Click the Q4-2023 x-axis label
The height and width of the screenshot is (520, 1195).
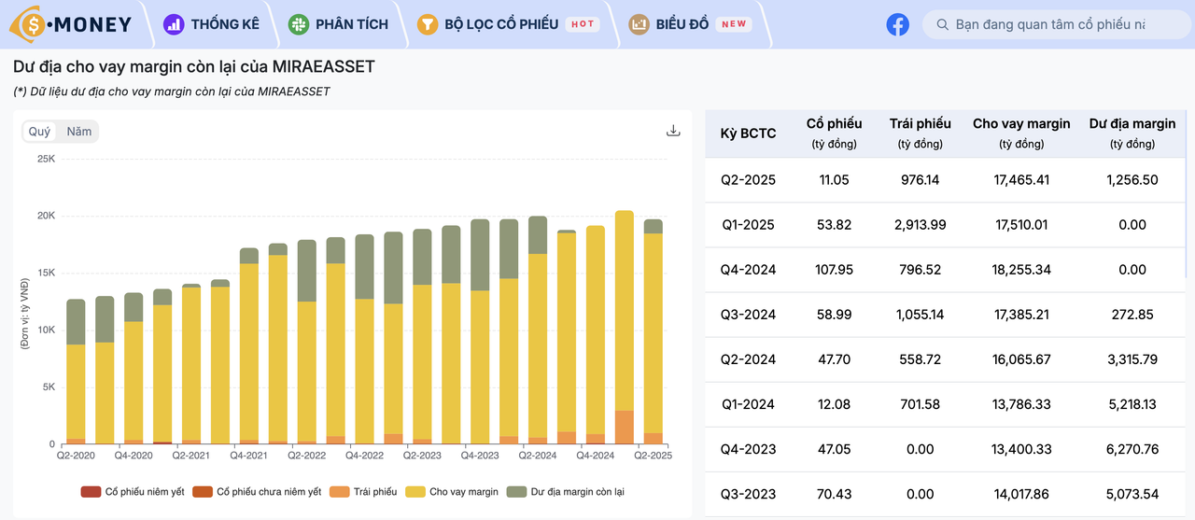coord(480,456)
